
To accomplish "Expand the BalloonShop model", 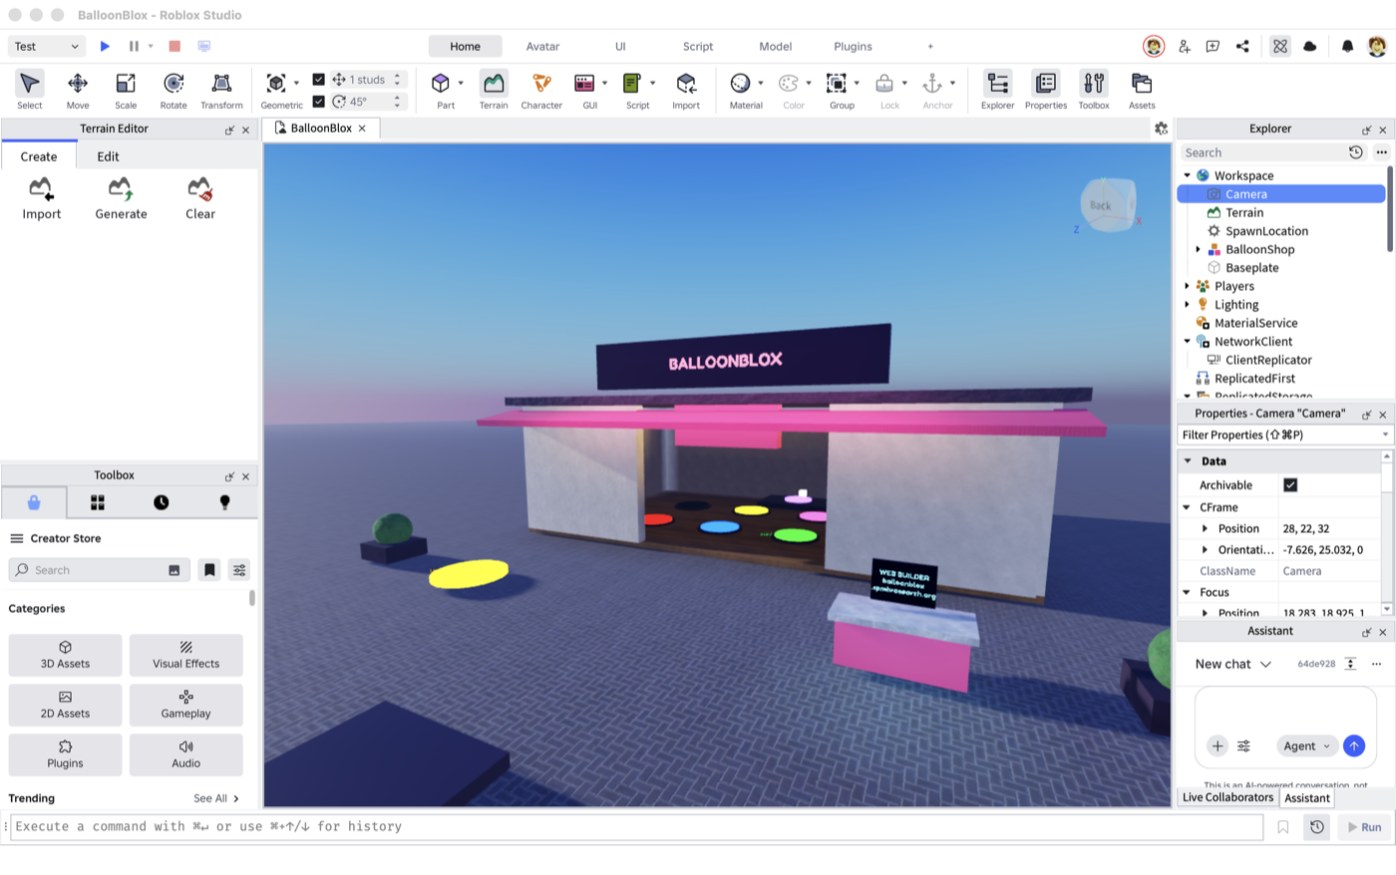I will coord(1199,249).
